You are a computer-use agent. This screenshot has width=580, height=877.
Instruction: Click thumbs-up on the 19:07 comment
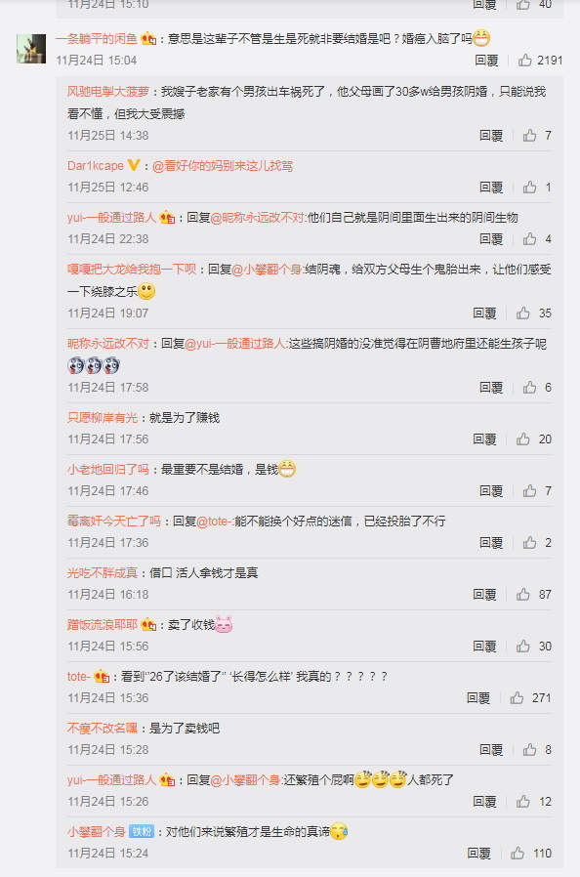pyautogui.click(x=523, y=313)
